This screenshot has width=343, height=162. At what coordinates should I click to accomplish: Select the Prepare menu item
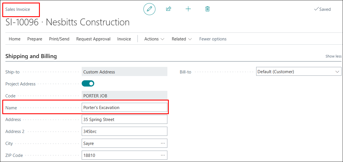click(x=35, y=39)
